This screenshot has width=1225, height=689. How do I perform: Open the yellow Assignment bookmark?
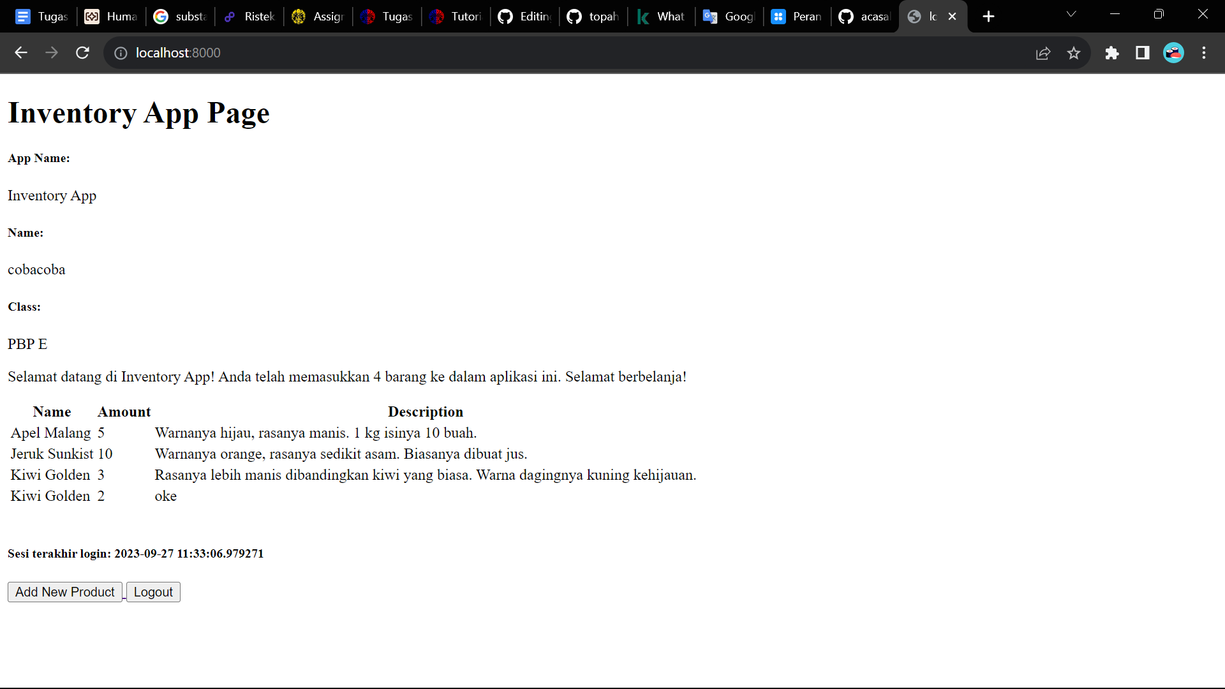pos(317,16)
